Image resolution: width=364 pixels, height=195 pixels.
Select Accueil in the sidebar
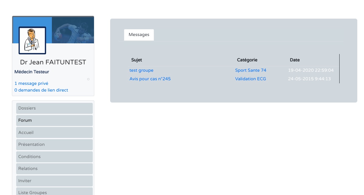click(x=54, y=132)
